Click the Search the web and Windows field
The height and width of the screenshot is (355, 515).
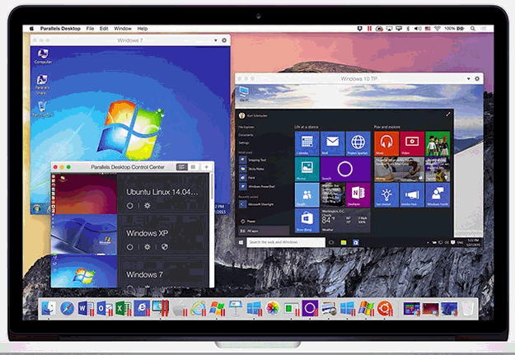(285, 242)
